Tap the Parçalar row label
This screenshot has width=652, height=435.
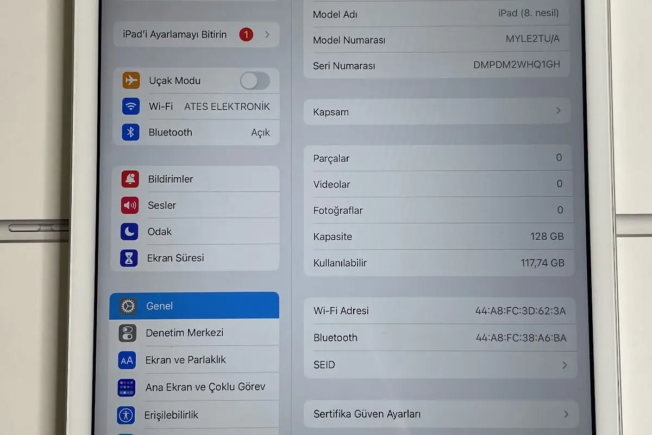331,159
